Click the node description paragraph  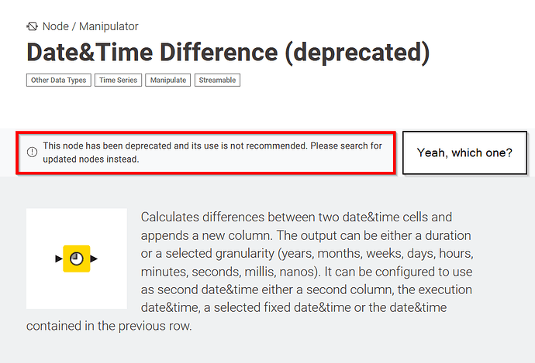pyautogui.click(x=250, y=272)
